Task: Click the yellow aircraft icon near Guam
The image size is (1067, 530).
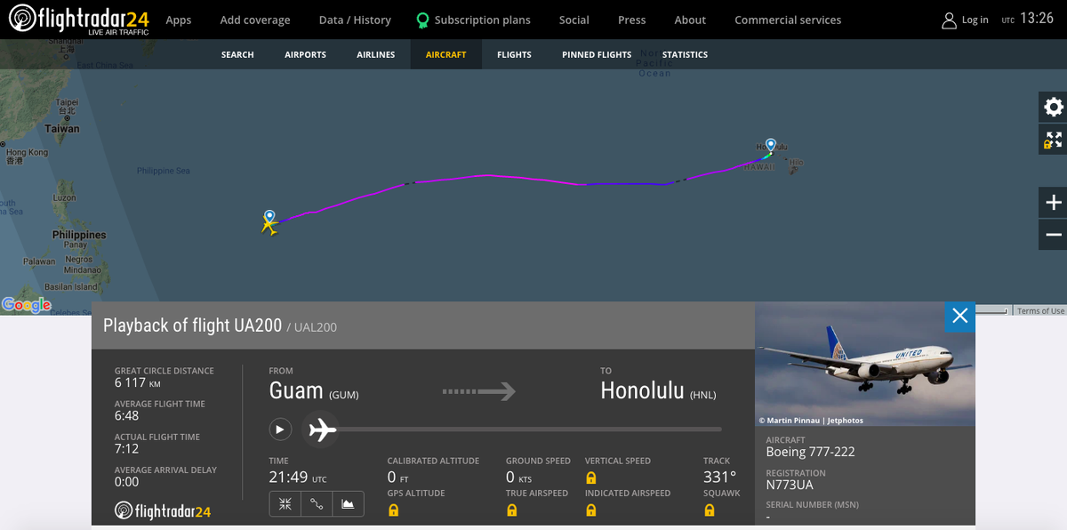Action: 269,227
